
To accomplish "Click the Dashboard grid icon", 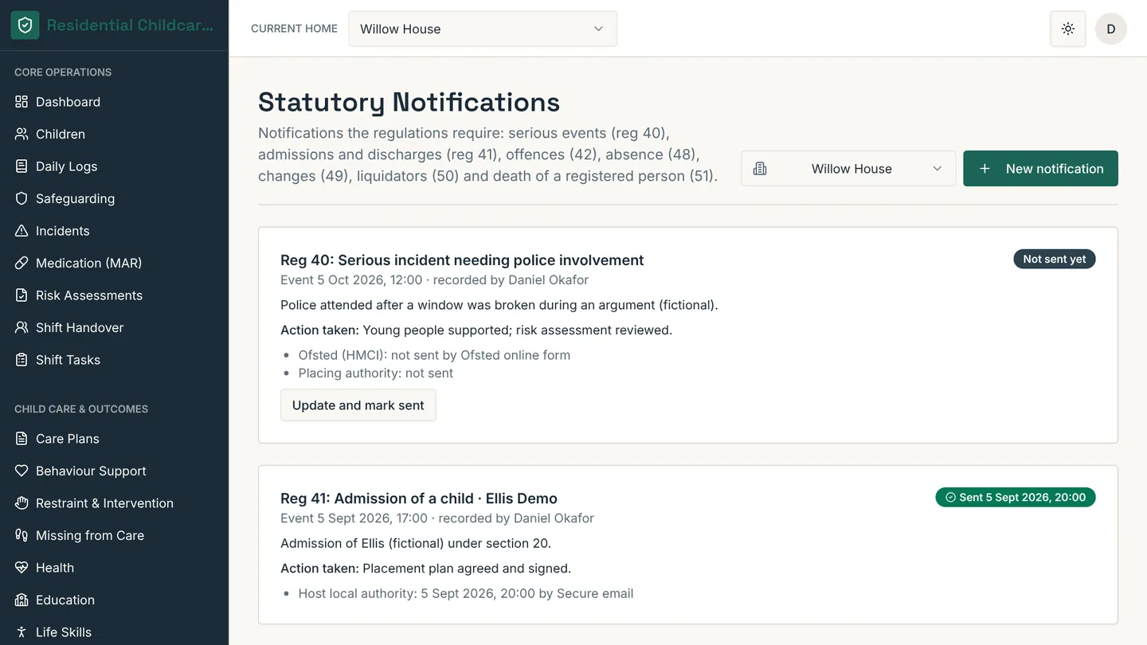I will 22,102.
